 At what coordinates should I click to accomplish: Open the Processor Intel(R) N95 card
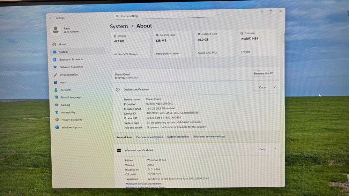[x=257, y=42]
